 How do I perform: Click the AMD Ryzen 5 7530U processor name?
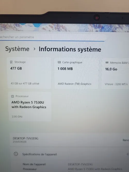tap(29, 105)
